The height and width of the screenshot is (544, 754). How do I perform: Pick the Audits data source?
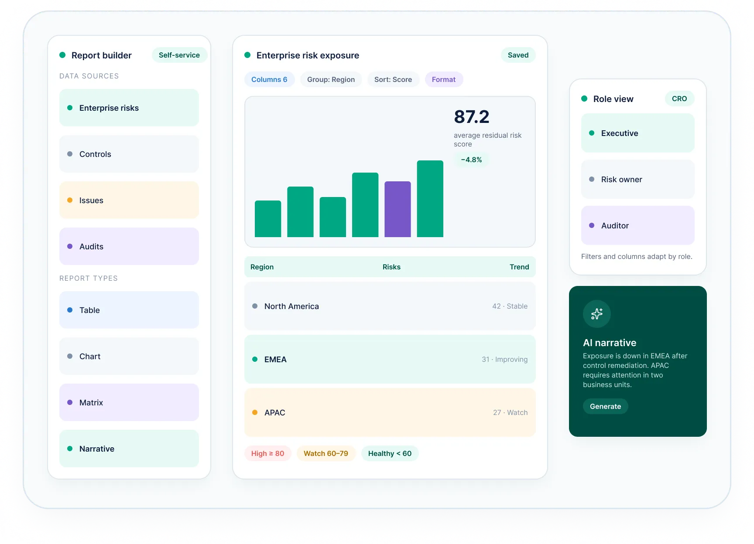tap(129, 246)
